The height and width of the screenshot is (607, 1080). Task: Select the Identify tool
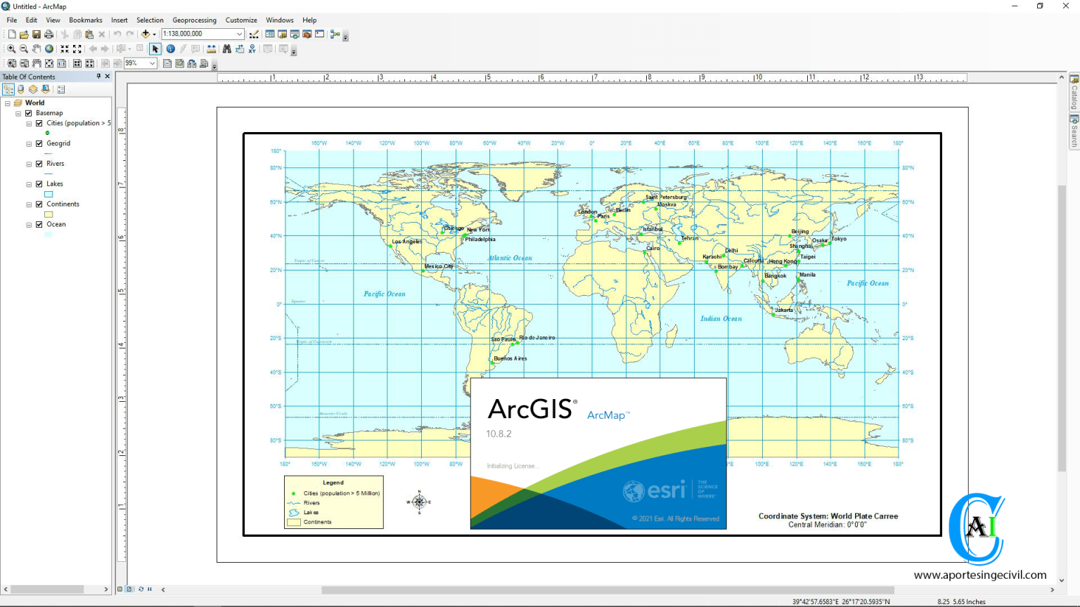click(x=171, y=49)
